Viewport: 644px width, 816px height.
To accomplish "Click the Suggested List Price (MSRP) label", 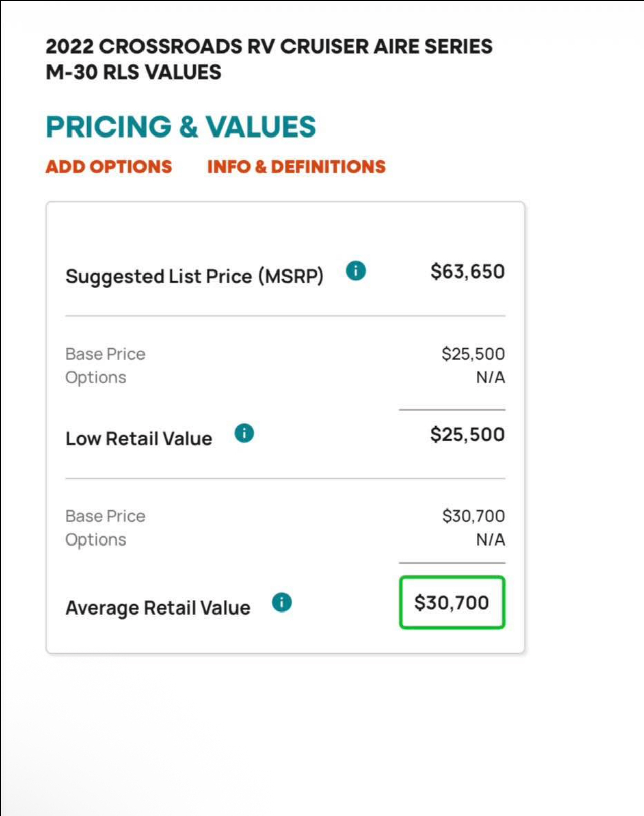I will coord(194,277).
